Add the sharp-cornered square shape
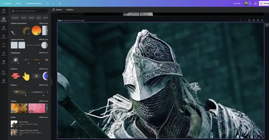 (14, 45)
